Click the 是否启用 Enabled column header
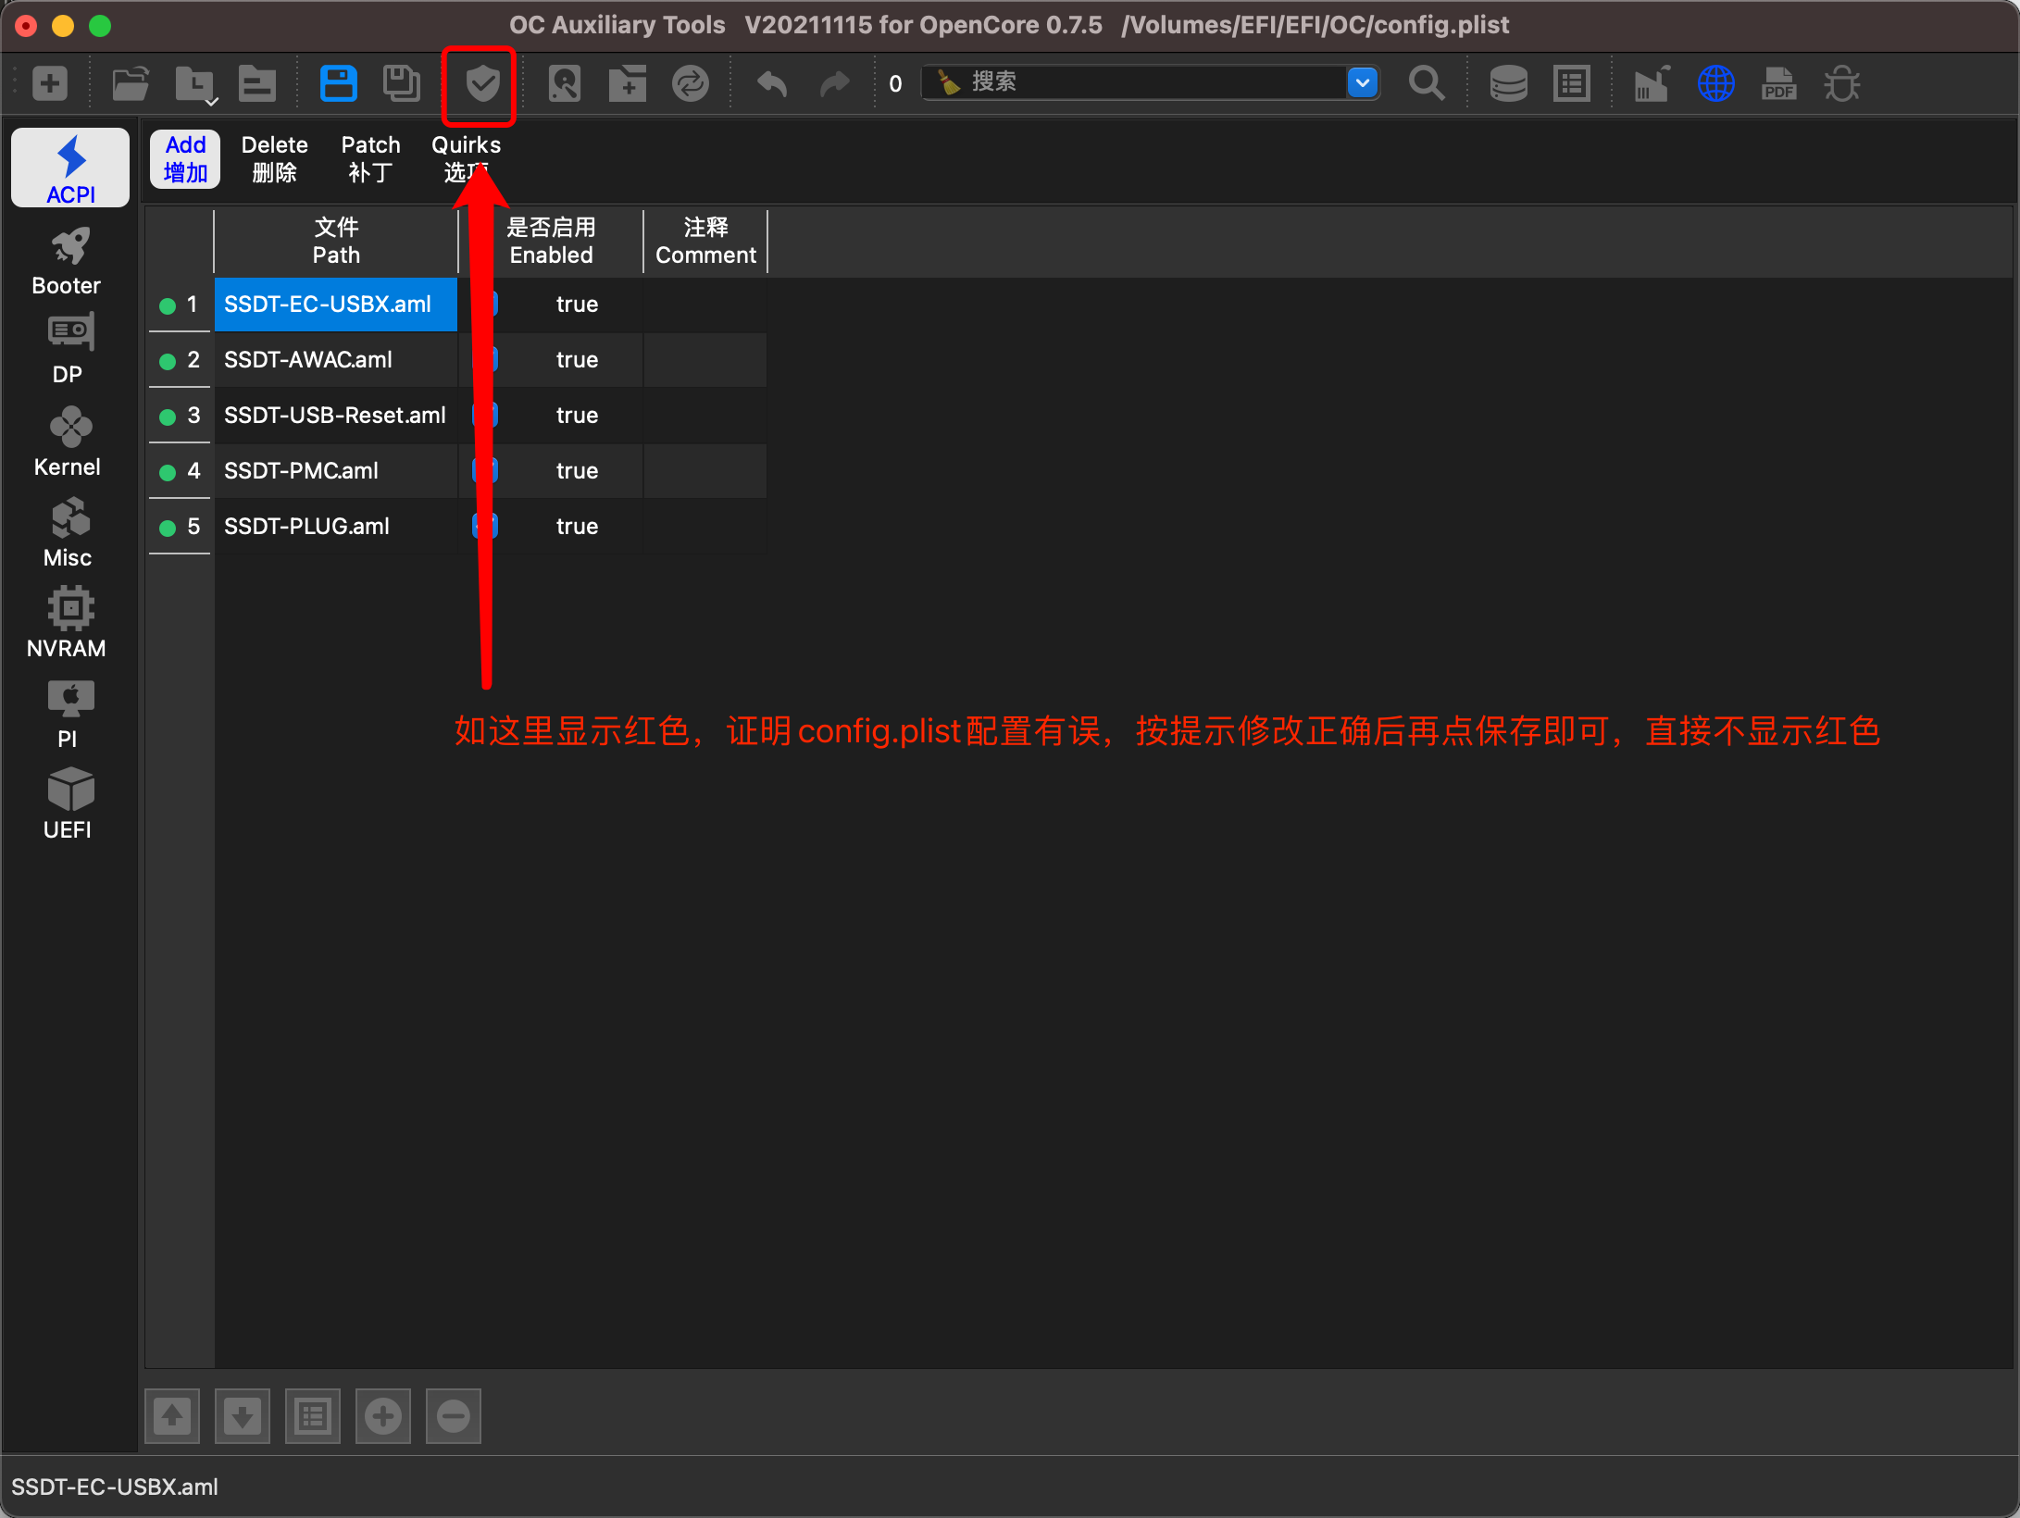 point(551,241)
